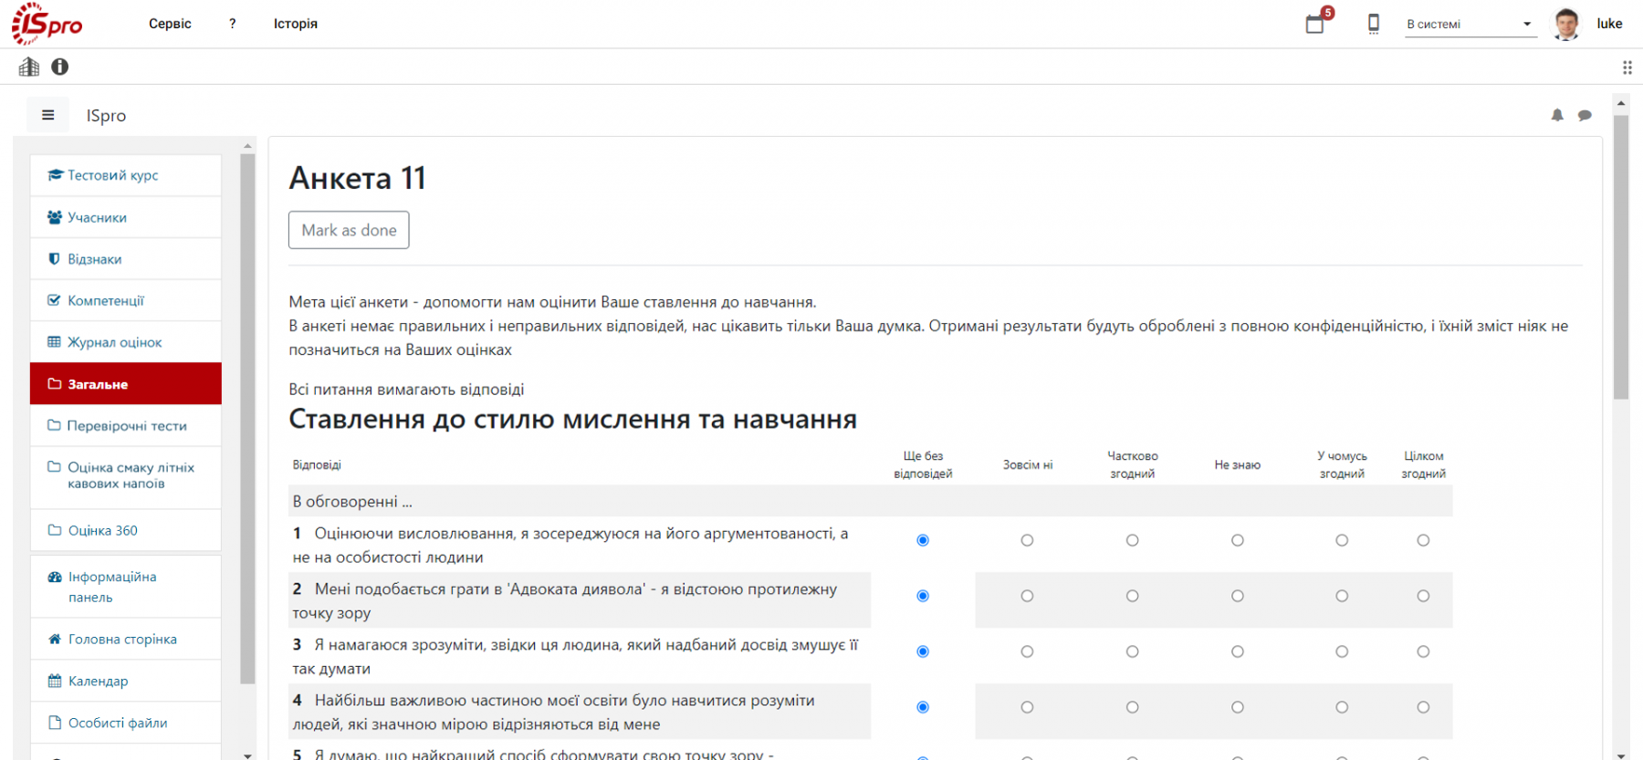1643x760 pixels.
Task: Click calendar icon beside Календар
Action: click(55, 681)
